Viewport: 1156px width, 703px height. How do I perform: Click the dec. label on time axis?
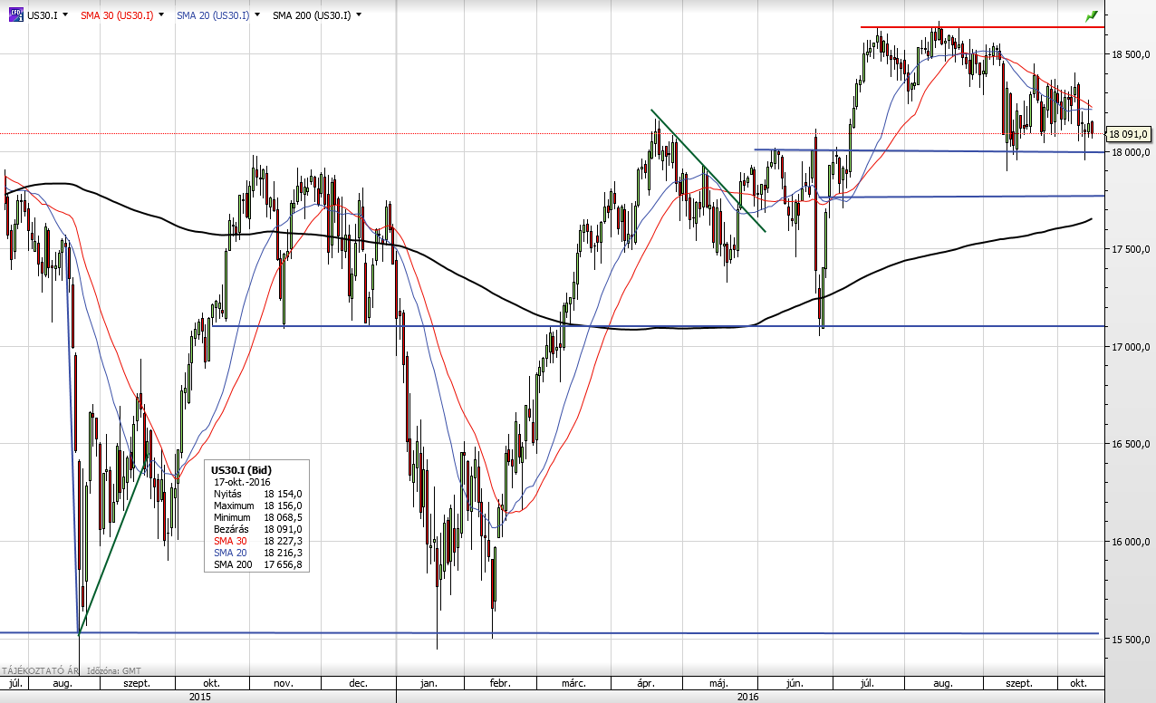[357, 684]
